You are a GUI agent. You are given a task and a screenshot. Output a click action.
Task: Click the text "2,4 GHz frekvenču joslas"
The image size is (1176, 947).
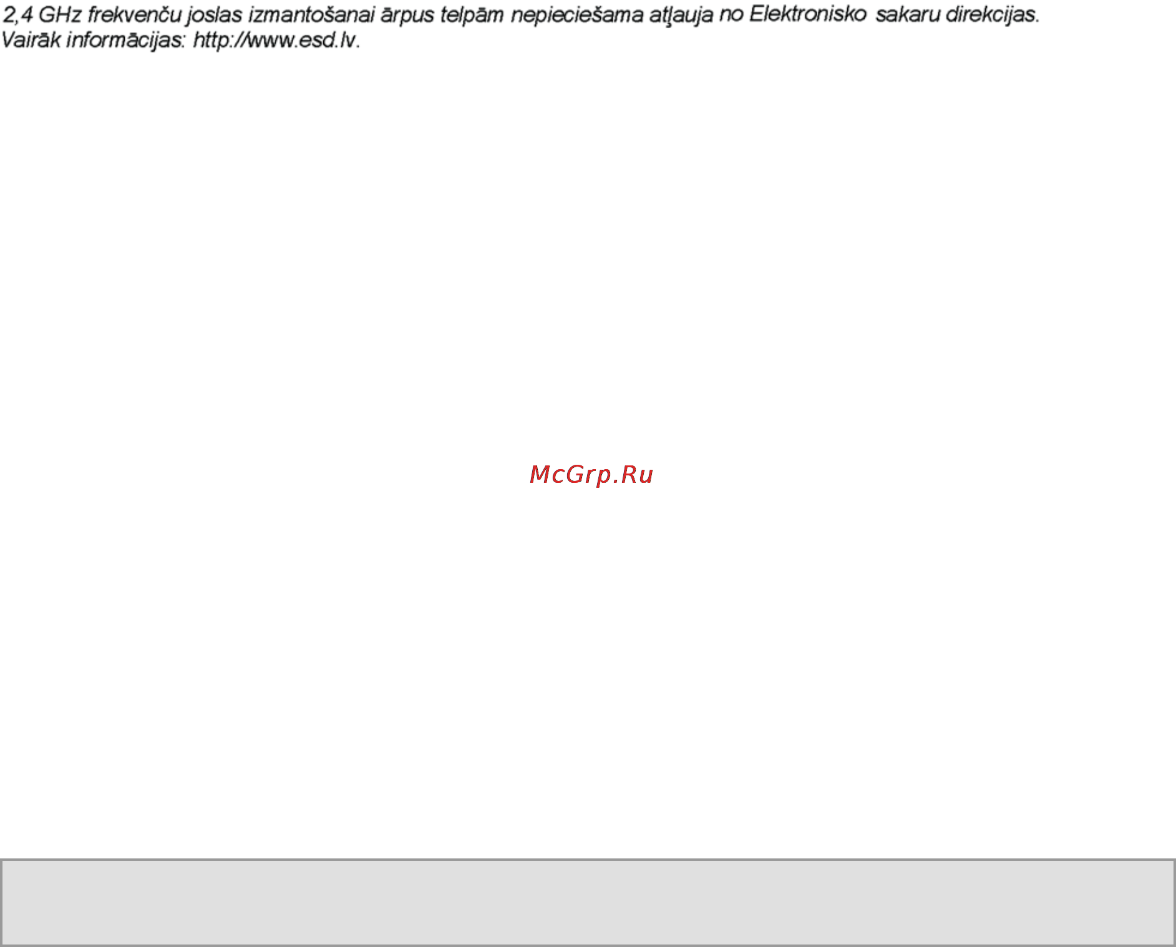click(122, 14)
